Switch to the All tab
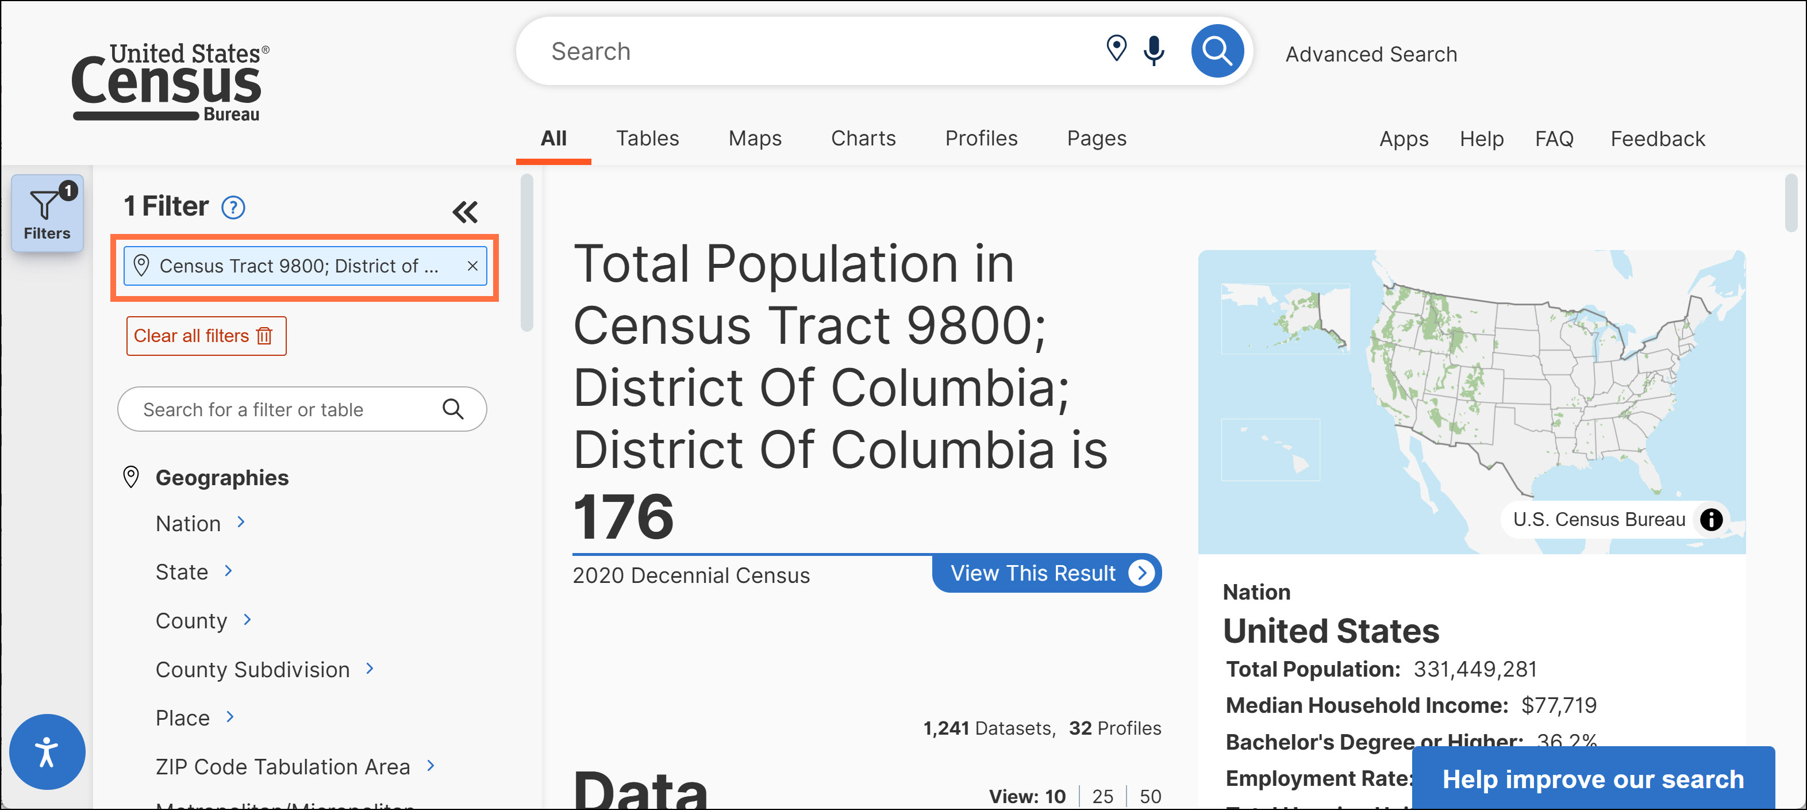 pyautogui.click(x=553, y=139)
